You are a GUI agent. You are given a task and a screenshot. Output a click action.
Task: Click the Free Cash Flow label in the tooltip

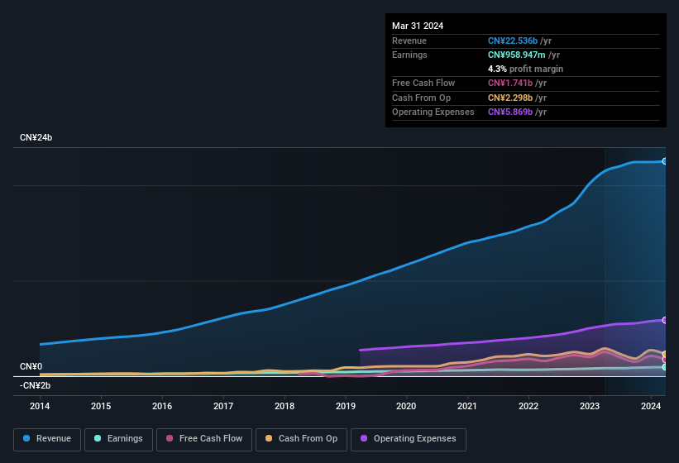(x=423, y=83)
